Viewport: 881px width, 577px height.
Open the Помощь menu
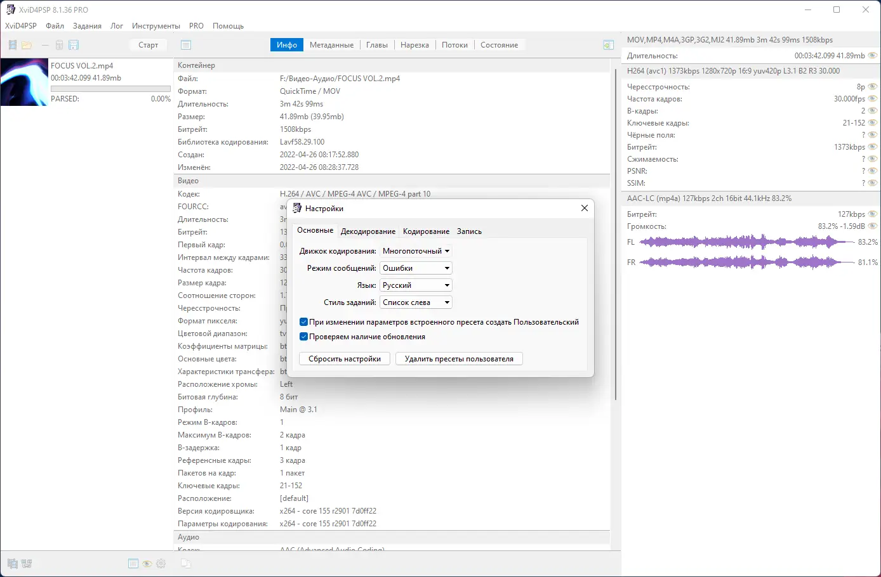coord(229,26)
